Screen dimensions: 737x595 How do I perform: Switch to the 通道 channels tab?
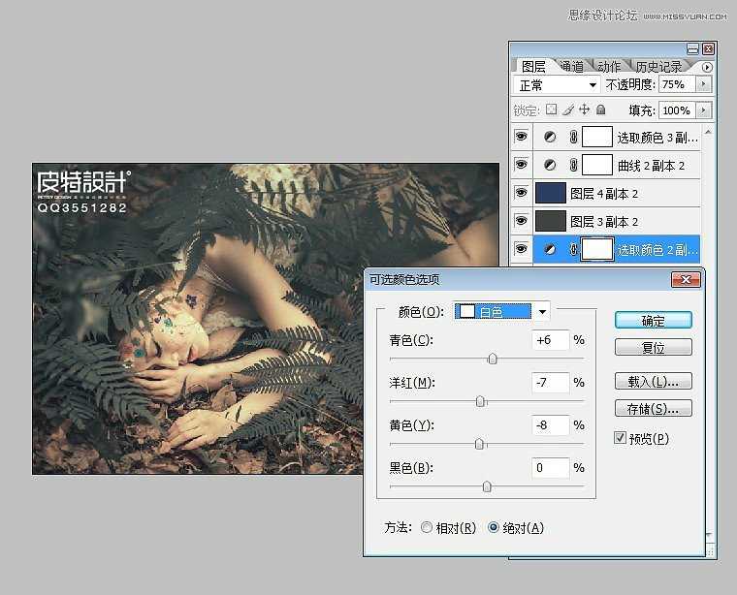point(571,67)
